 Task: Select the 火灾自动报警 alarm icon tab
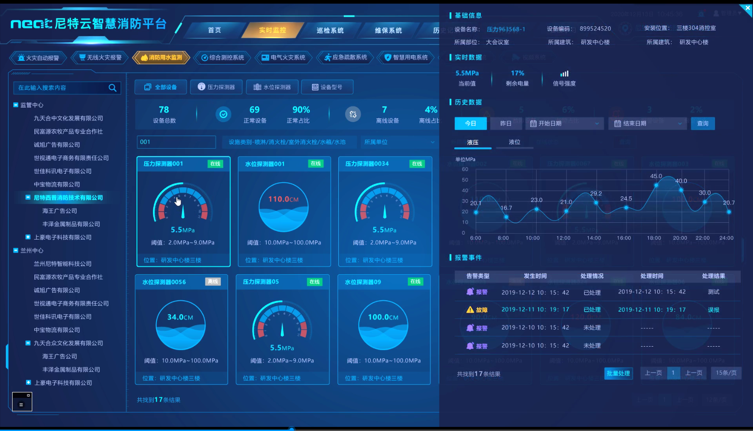click(x=21, y=58)
